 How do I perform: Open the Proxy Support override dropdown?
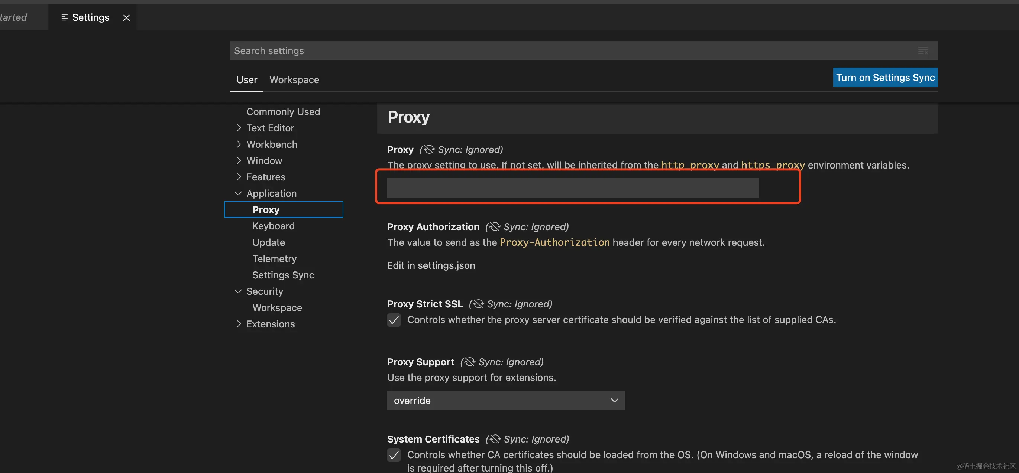tap(505, 400)
